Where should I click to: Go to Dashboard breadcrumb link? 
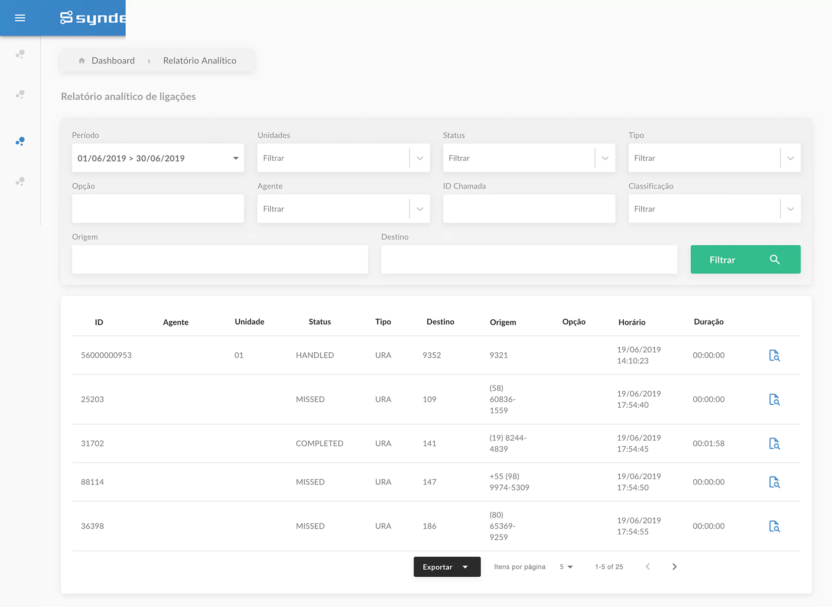click(x=113, y=61)
